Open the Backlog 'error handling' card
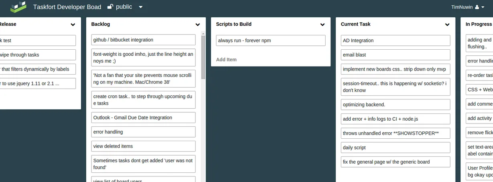493x182 pixels. pos(143,132)
